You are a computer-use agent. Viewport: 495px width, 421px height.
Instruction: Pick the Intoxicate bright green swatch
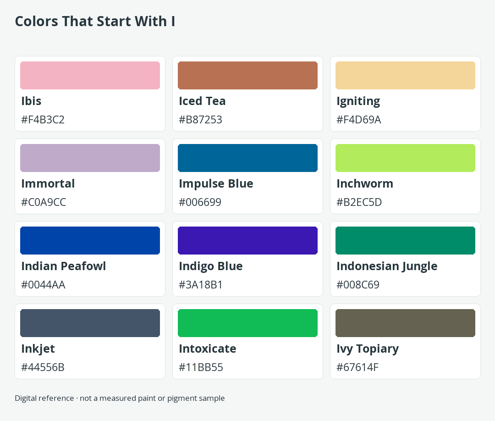coord(247,323)
